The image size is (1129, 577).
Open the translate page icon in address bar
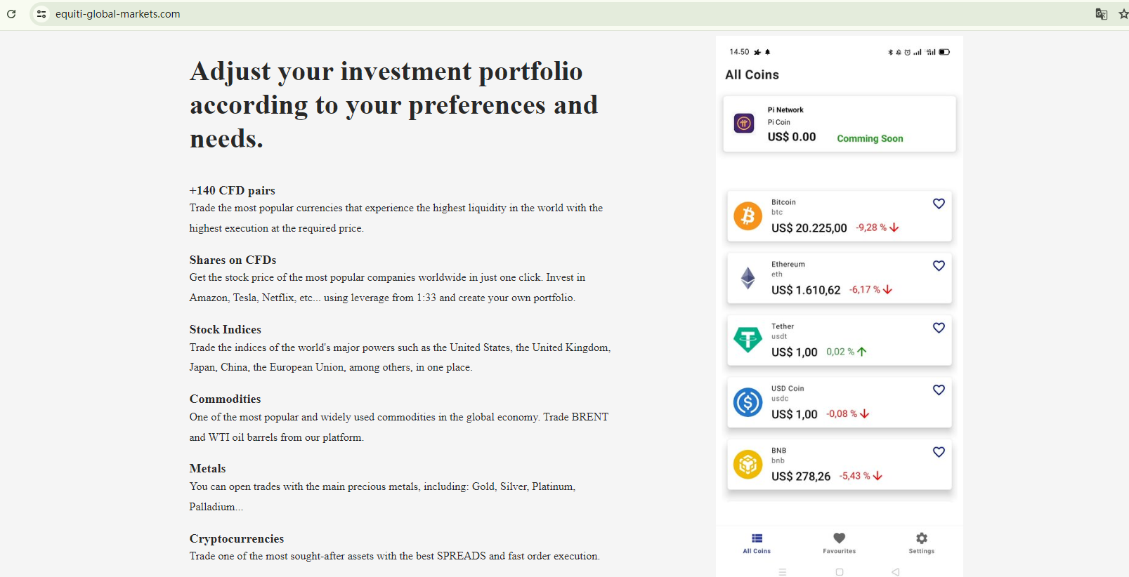[x=1101, y=14]
